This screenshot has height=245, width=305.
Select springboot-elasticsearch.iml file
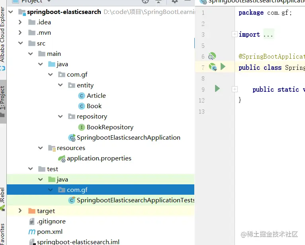(x=78, y=242)
